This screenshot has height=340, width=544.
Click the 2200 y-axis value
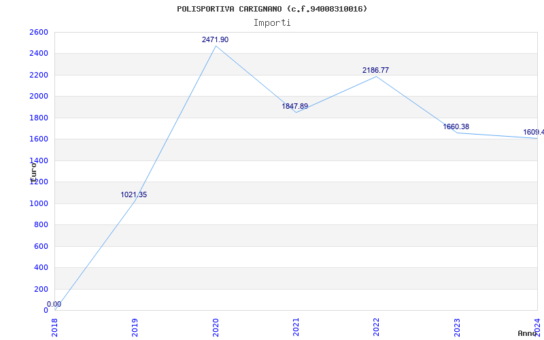point(39,75)
